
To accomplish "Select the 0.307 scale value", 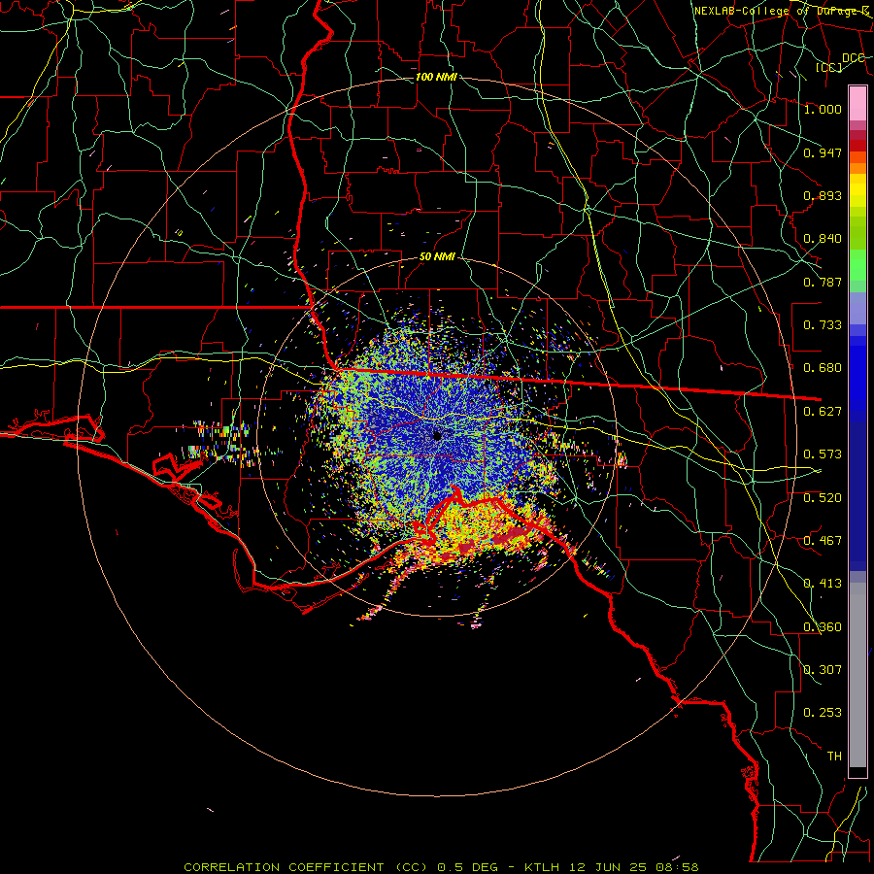I will [x=823, y=670].
